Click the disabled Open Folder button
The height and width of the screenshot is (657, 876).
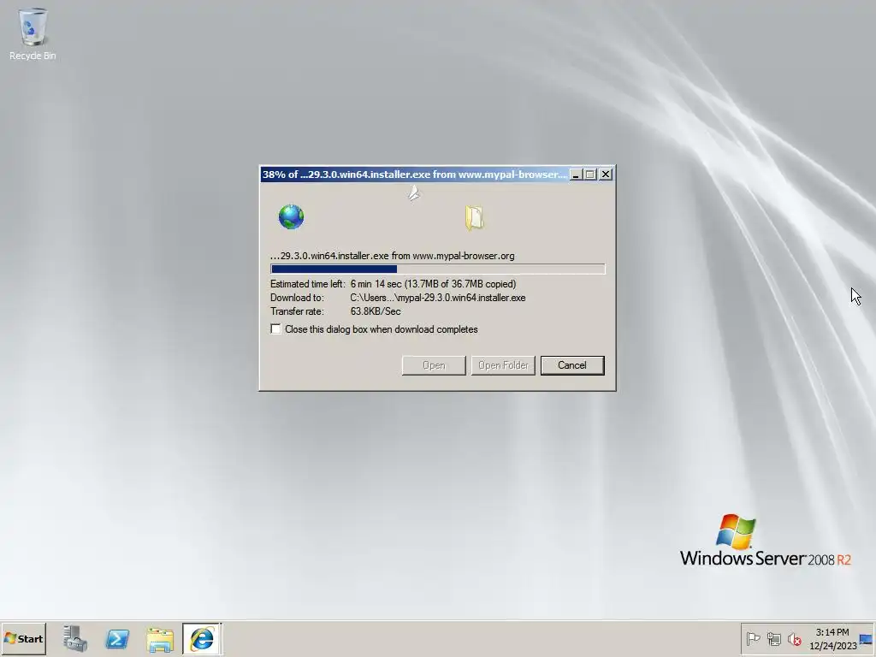coord(503,365)
